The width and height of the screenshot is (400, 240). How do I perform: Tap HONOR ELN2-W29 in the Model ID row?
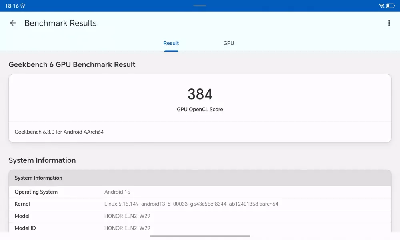click(x=127, y=228)
